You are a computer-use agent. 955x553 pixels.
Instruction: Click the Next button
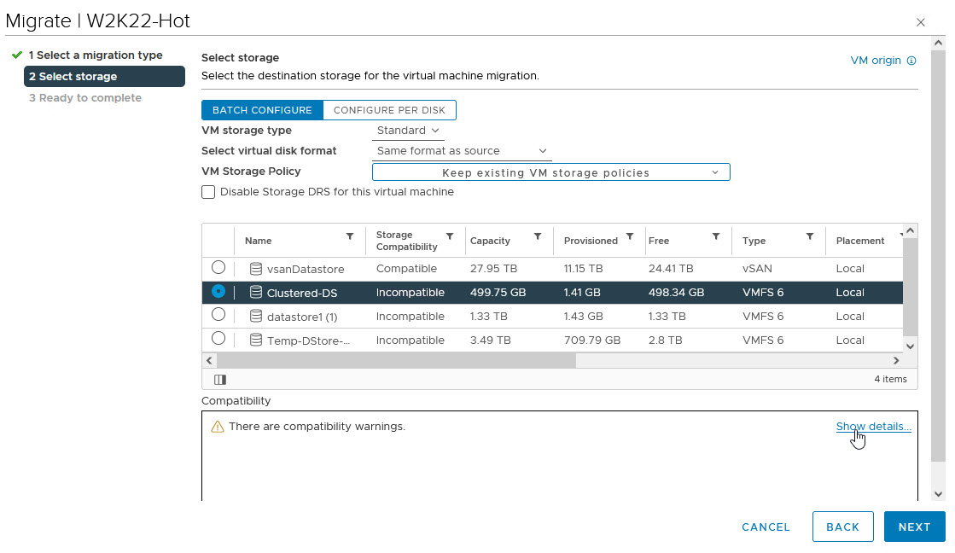(x=914, y=527)
